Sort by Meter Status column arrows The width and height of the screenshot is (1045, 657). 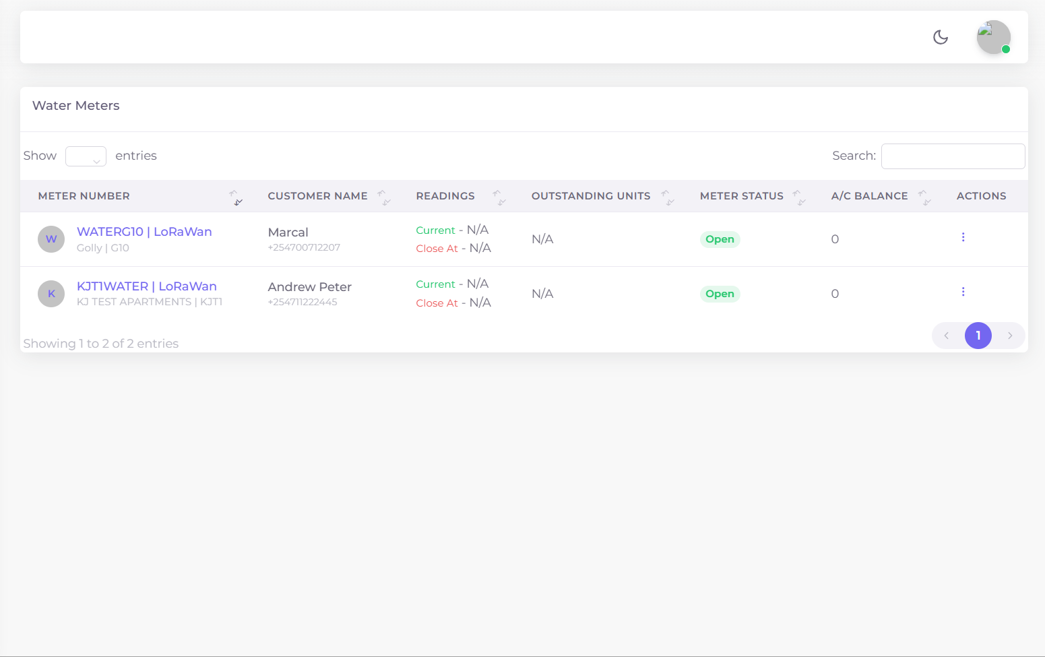coord(799,197)
